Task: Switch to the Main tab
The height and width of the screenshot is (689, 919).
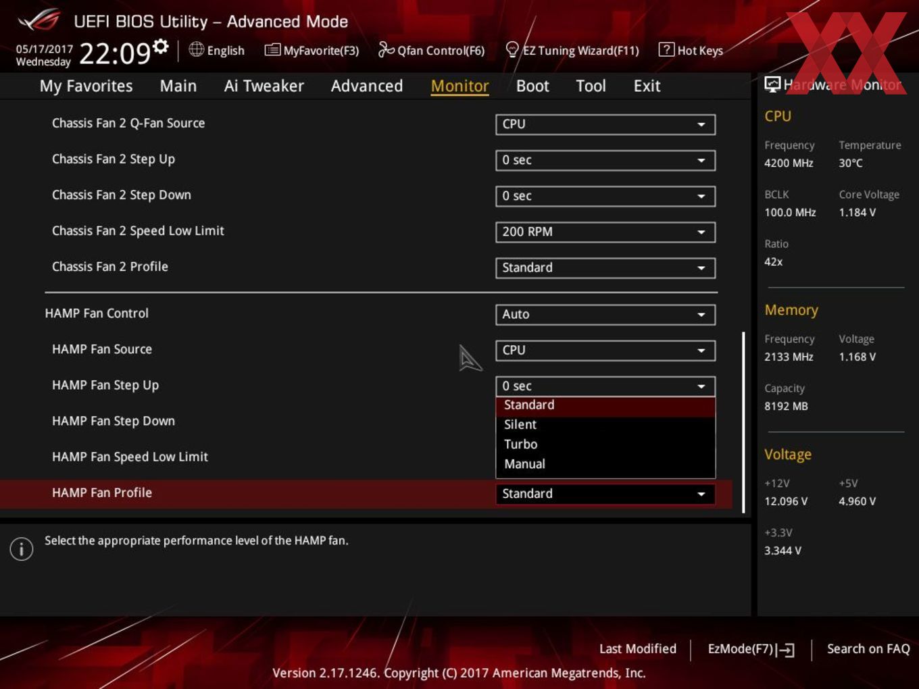Action: tap(178, 86)
